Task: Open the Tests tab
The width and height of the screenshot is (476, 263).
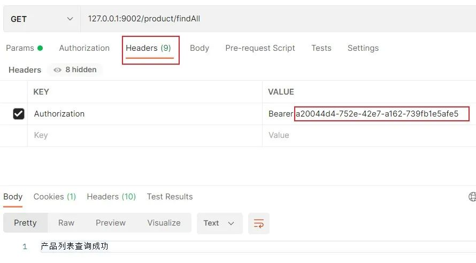Action: point(321,48)
